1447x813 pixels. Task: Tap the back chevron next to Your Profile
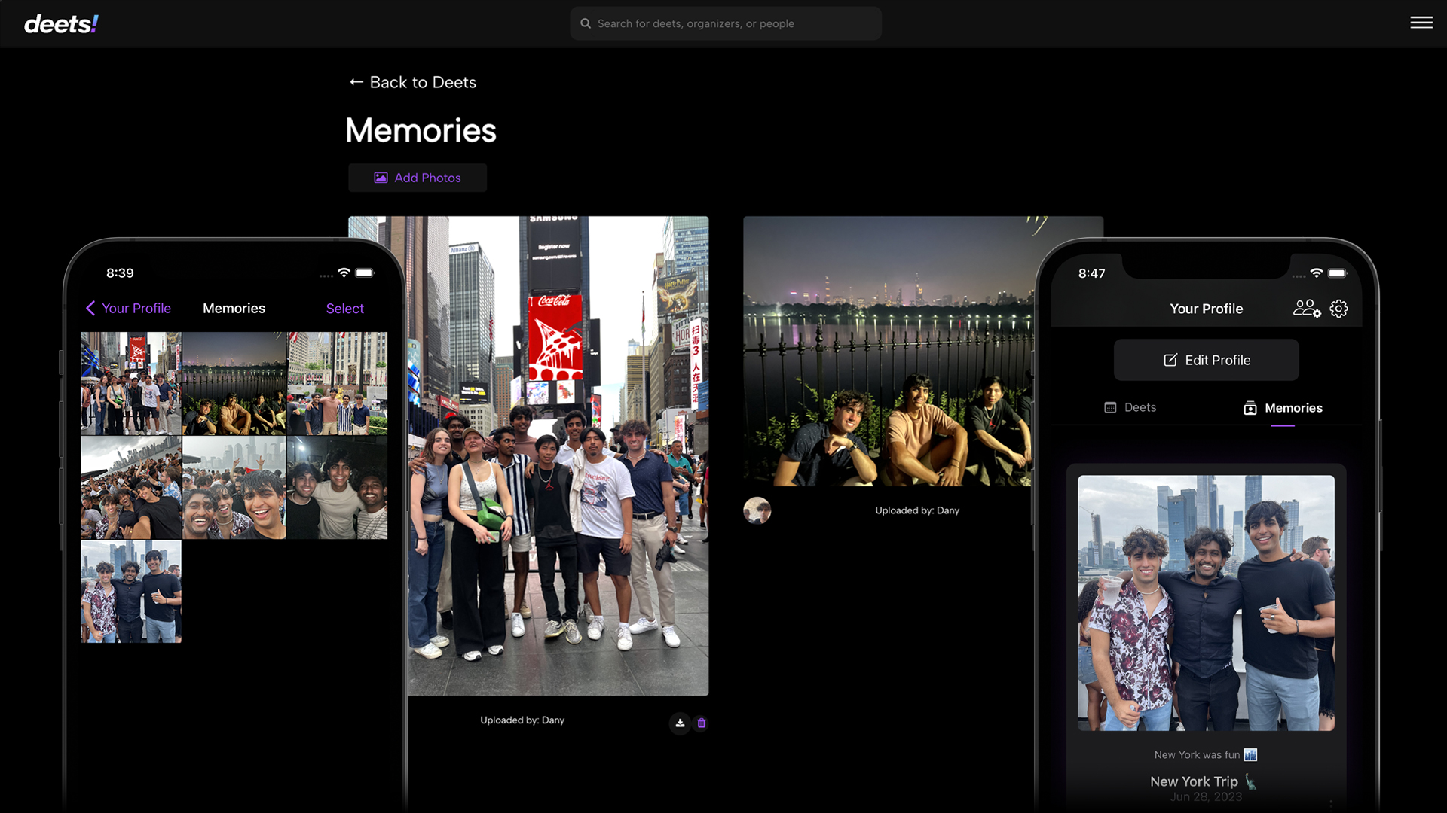pyautogui.click(x=91, y=308)
